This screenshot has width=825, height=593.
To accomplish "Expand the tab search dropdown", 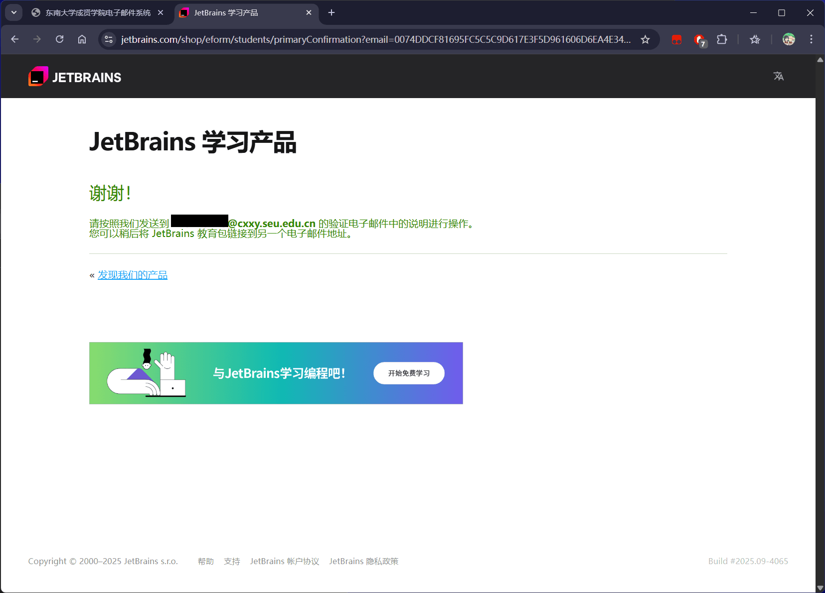I will point(13,12).
